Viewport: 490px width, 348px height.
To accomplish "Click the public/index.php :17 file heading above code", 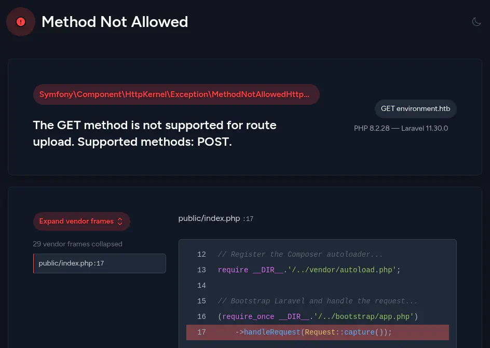I will 215,219.
